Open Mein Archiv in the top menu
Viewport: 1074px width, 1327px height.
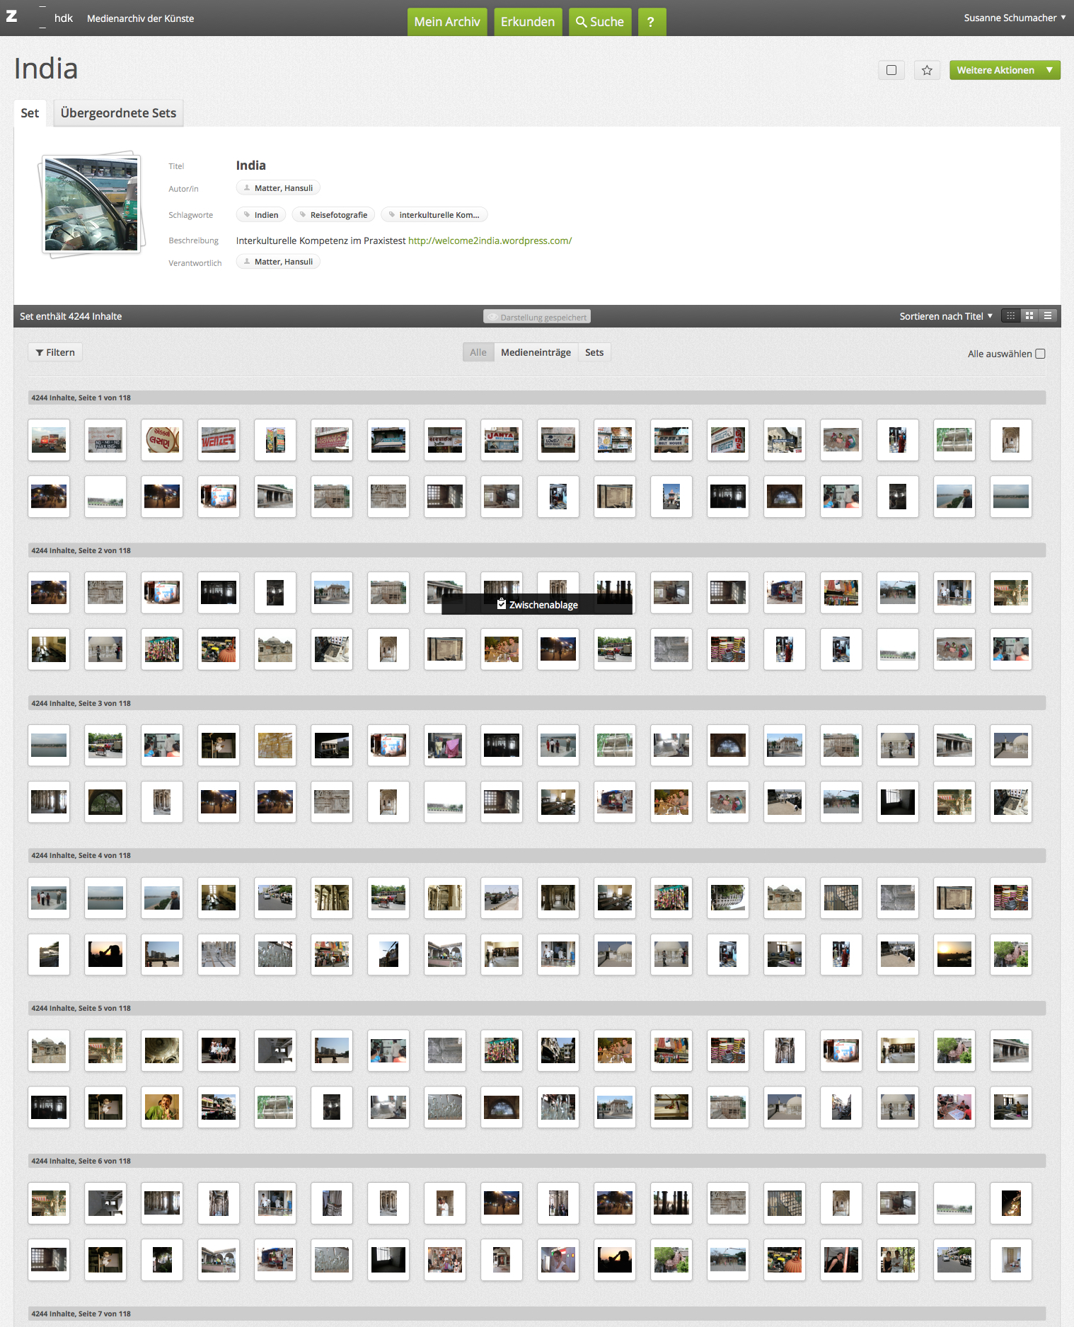446,22
